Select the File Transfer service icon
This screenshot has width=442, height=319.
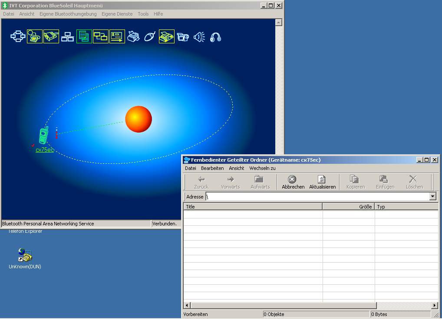[x=84, y=36]
